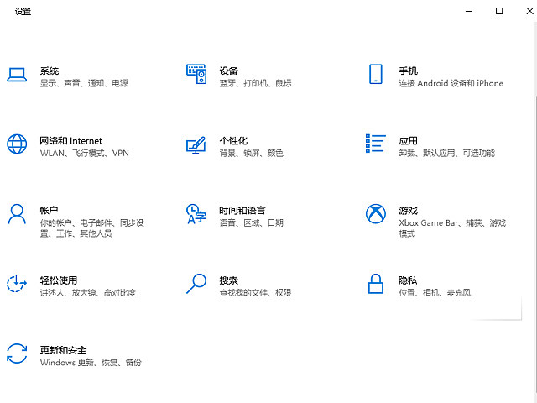Open the 时间和语言 settings title

[x=242, y=211]
